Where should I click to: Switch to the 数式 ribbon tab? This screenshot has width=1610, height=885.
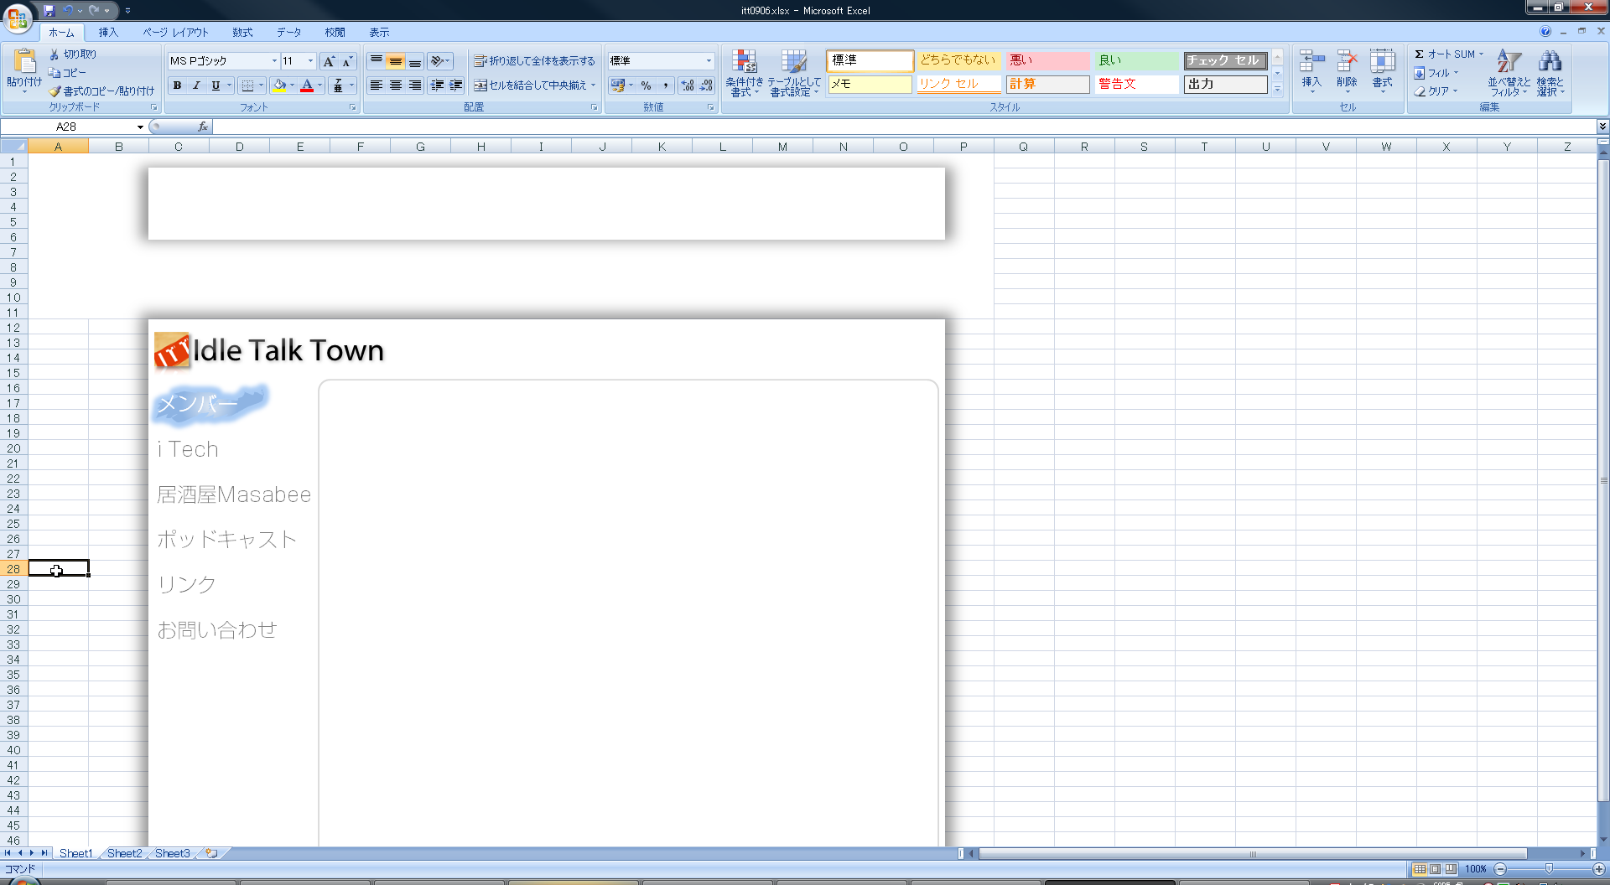(x=242, y=32)
